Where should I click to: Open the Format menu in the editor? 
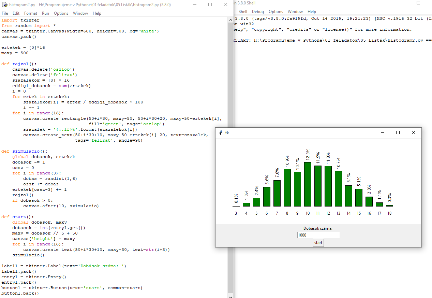31,13
